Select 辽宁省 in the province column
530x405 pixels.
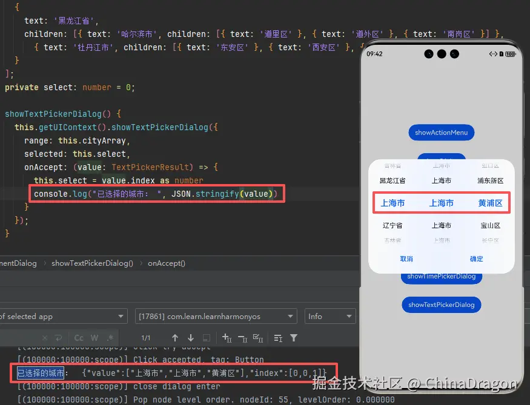pyautogui.click(x=393, y=225)
